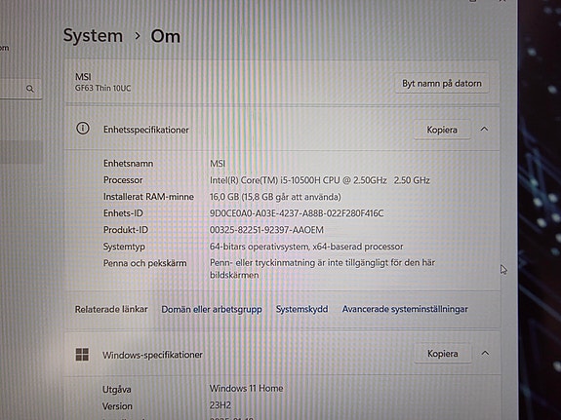Click the Windows-specifikationer heading text
This screenshot has width=561, height=420.
click(152, 355)
